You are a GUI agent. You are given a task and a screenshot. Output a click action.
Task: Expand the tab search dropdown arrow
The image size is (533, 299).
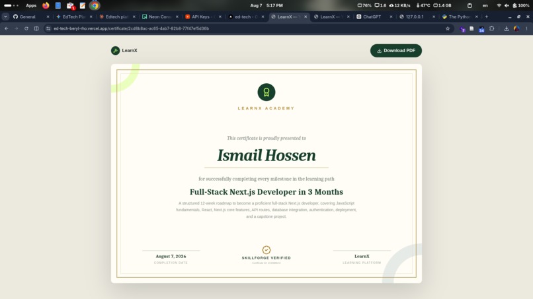click(x=5, y=17)
